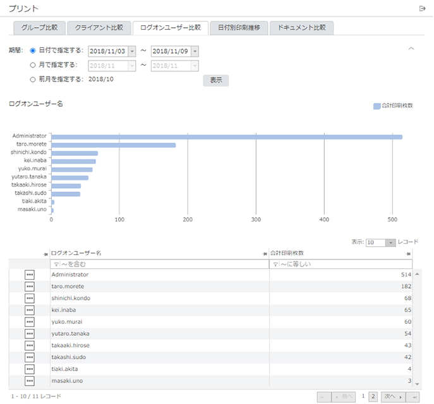Switch to 日付別印刷推移 tab
The height and width of the screenshot is (404, 434).
tap(238, 28)
